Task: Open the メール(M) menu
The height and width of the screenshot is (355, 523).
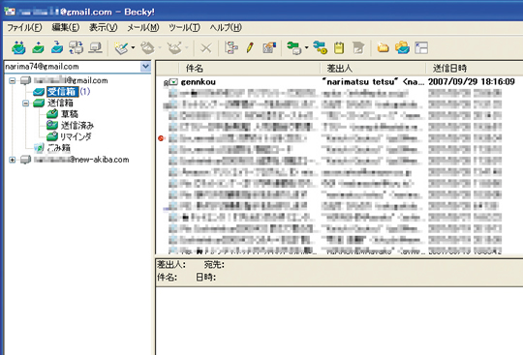Action: coord(142,28)
